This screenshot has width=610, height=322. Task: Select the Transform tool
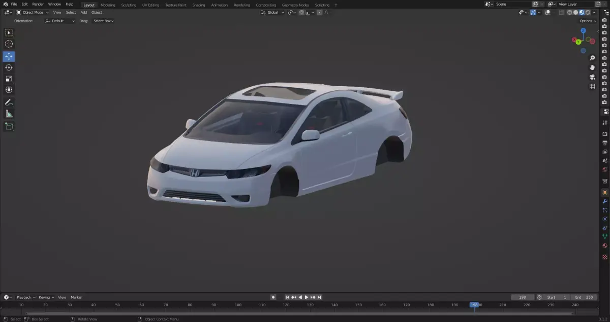tap(9, 90)
